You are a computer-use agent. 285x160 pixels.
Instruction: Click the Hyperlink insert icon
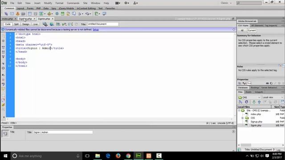(x=6, y=14)
